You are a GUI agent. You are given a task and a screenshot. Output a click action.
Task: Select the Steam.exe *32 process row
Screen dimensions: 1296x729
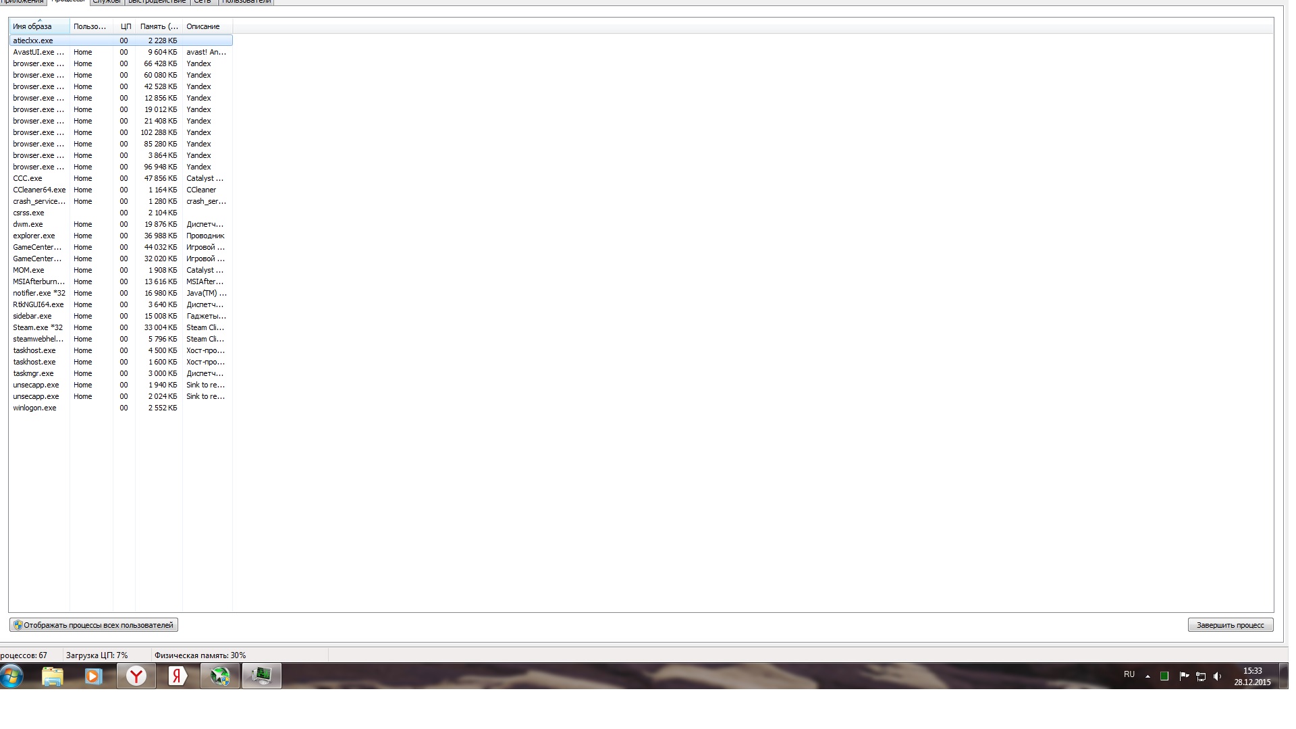click(121, 327)
